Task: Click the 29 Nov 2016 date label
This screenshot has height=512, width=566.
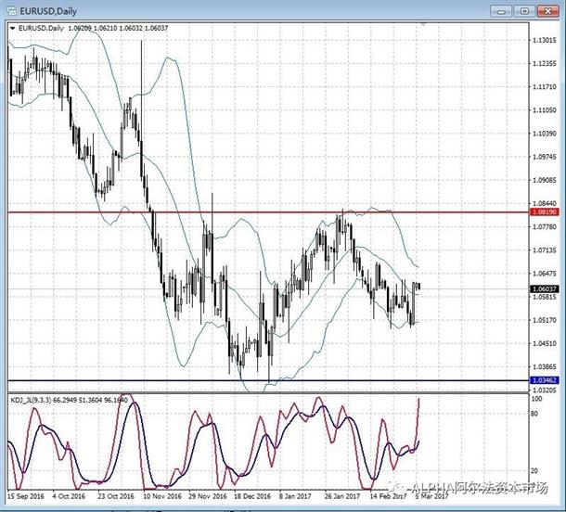Action: [x=208, y=496]
